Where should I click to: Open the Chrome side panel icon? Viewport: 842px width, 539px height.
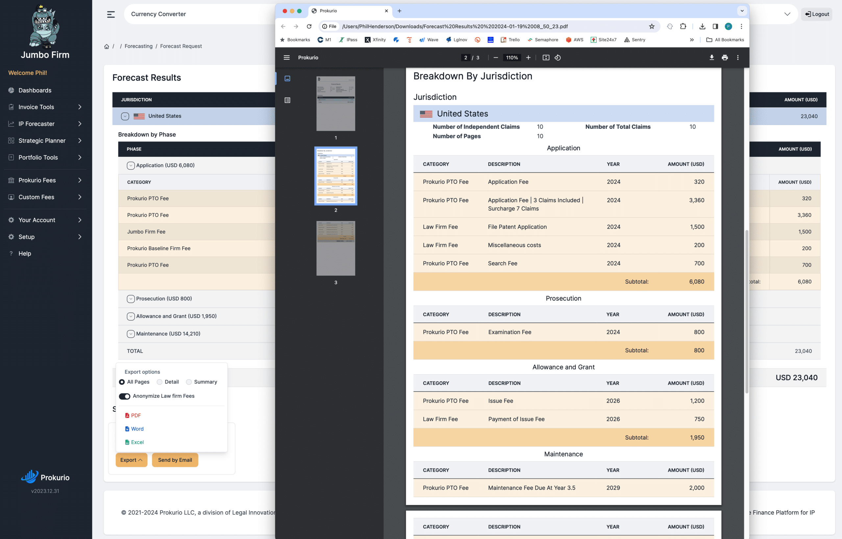[715, 26]
